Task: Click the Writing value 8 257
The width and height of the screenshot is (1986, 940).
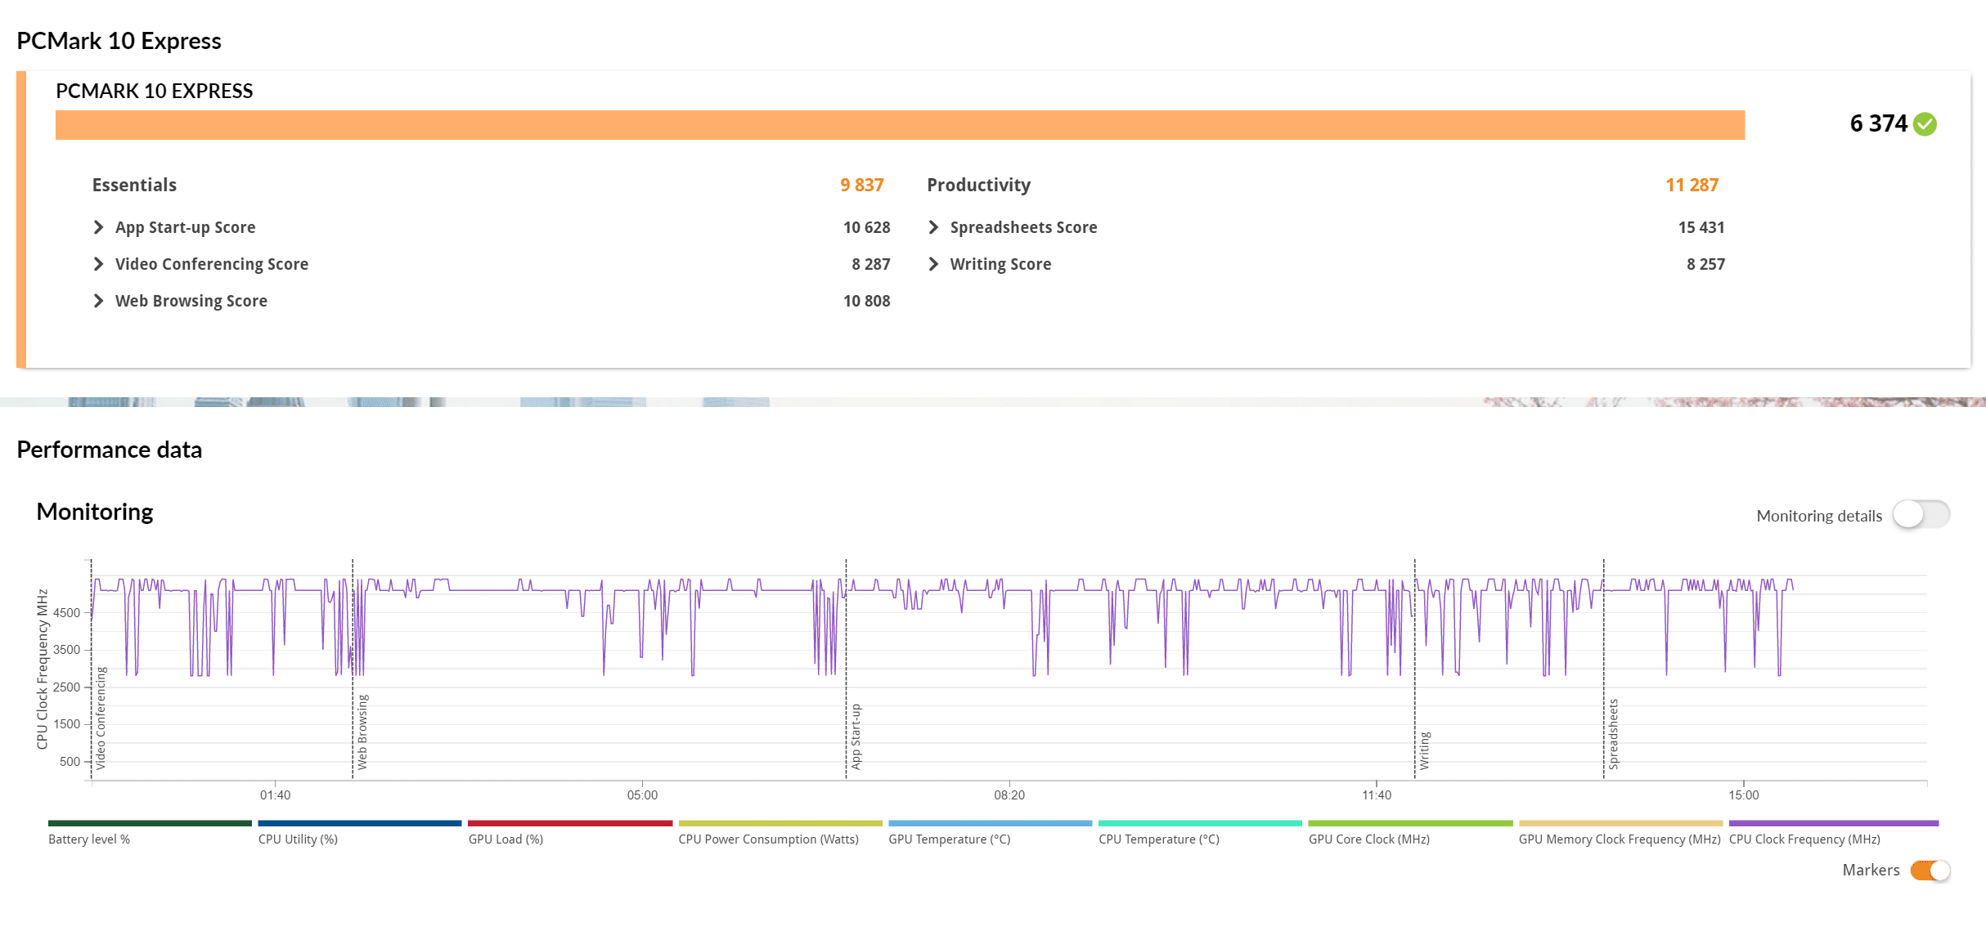Action: 1705,264
